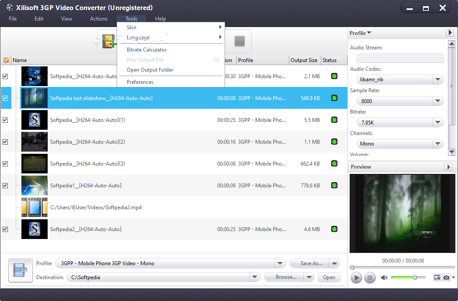This screenshot has width=458, height=301.
Task: Click the Save As... button
Action: click(x=309, y=263)
